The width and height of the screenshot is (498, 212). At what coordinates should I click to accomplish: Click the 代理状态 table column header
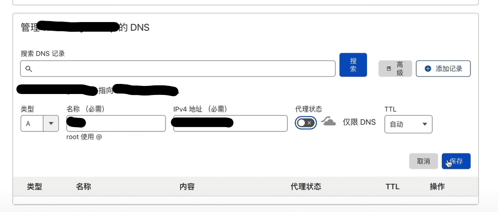click(306, 187)
